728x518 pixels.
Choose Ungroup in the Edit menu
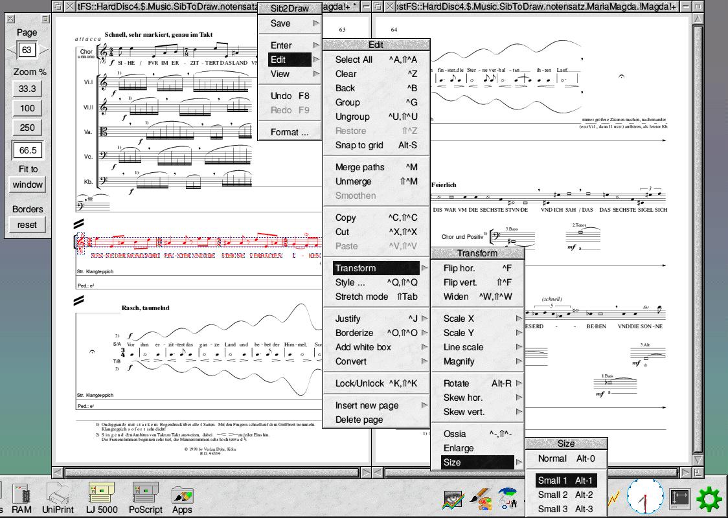point(376,117)
